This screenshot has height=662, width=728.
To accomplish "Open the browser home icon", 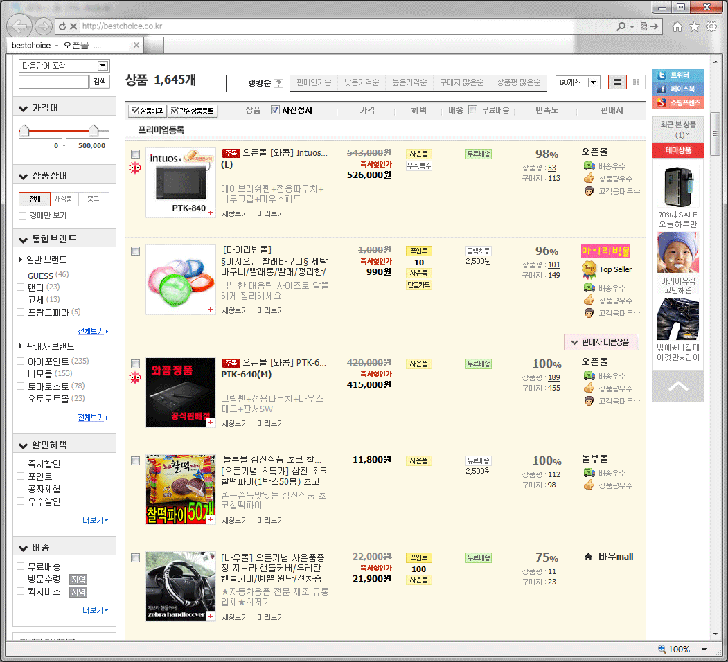I will (677, 26).
